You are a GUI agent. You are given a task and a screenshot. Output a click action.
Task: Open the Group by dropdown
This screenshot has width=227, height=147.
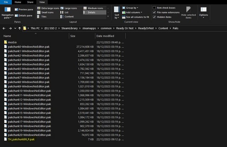click(130, 8)
